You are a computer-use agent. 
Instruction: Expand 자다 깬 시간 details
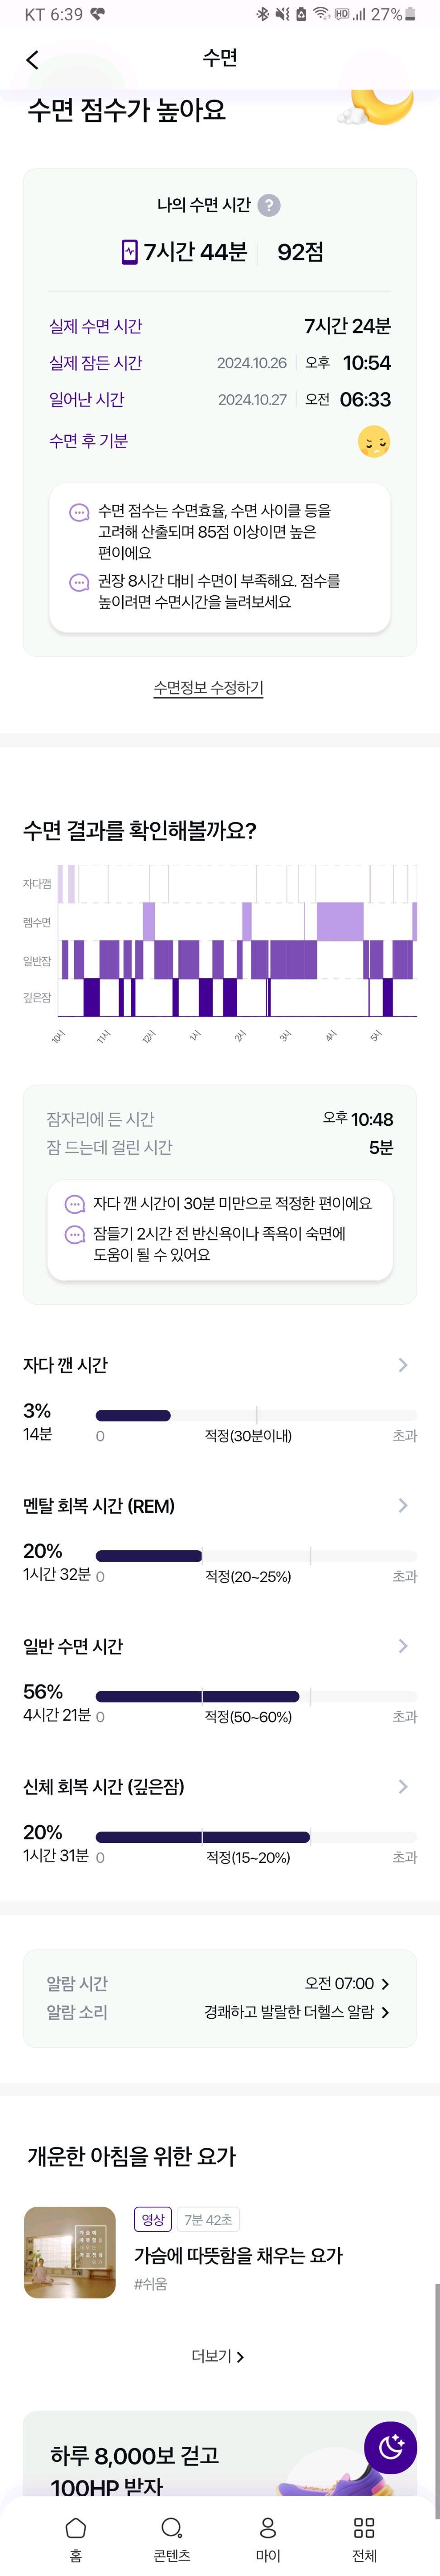(403, 1365)
